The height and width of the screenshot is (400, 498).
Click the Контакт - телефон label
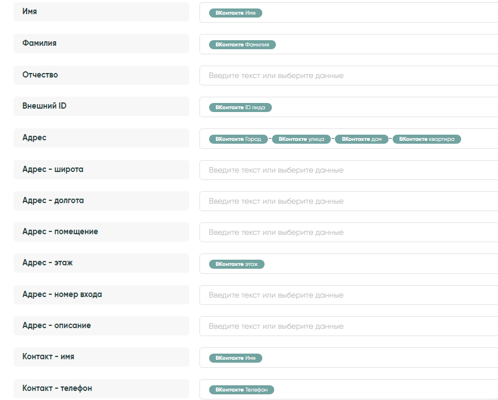click(57, 388)
